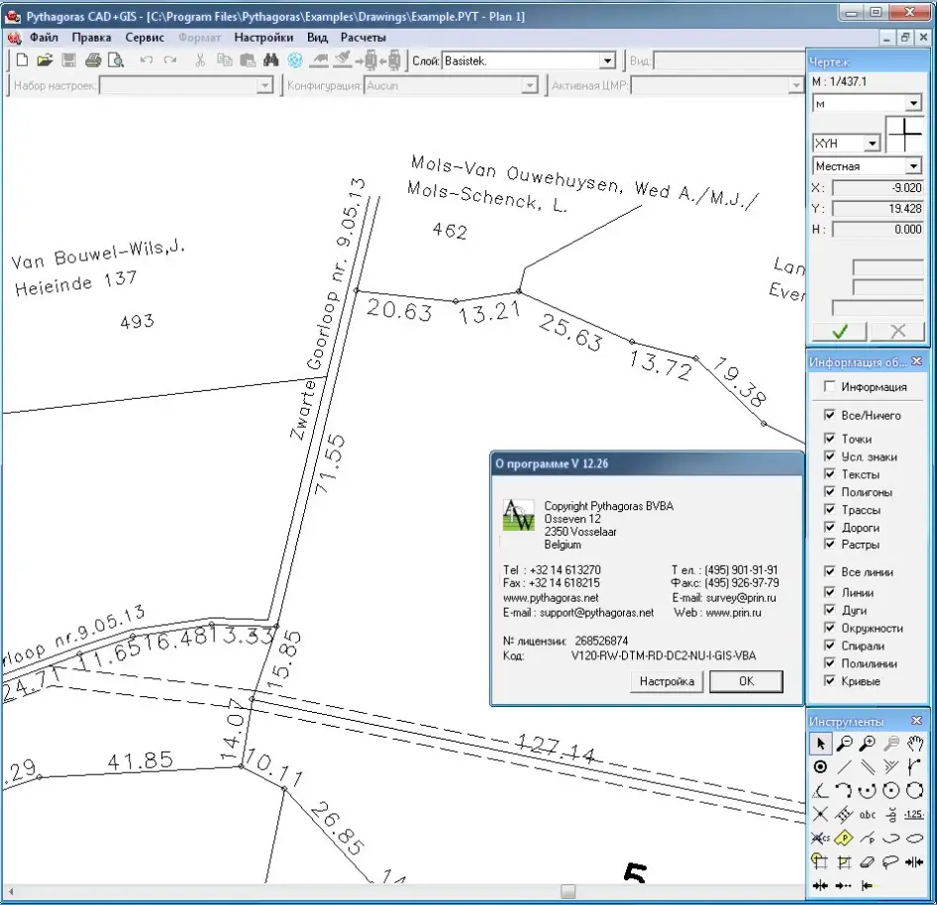
Task: Pick the 1.25 dimension annotation tool
Action: coord(914,814)
